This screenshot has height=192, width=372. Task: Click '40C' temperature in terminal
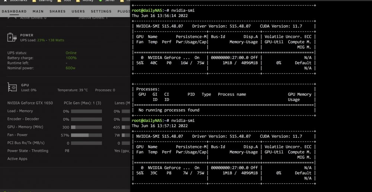tap(154, 63)
